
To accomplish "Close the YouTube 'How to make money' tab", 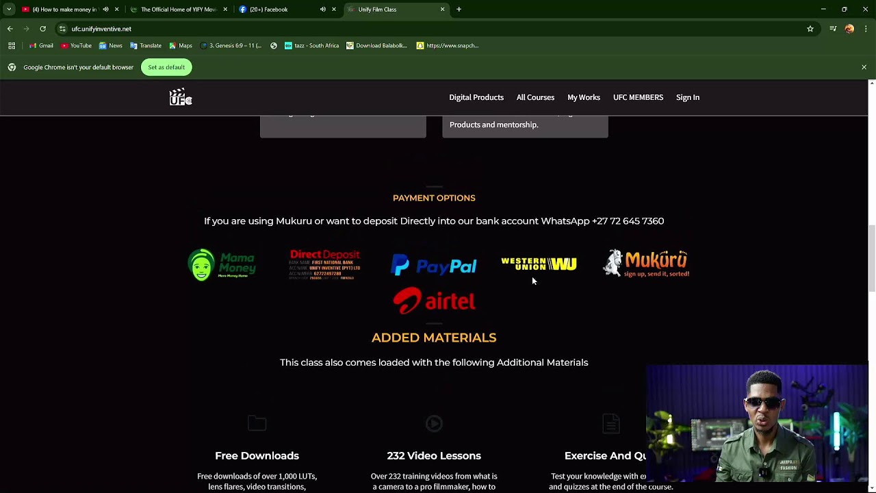I will [116, 10].
